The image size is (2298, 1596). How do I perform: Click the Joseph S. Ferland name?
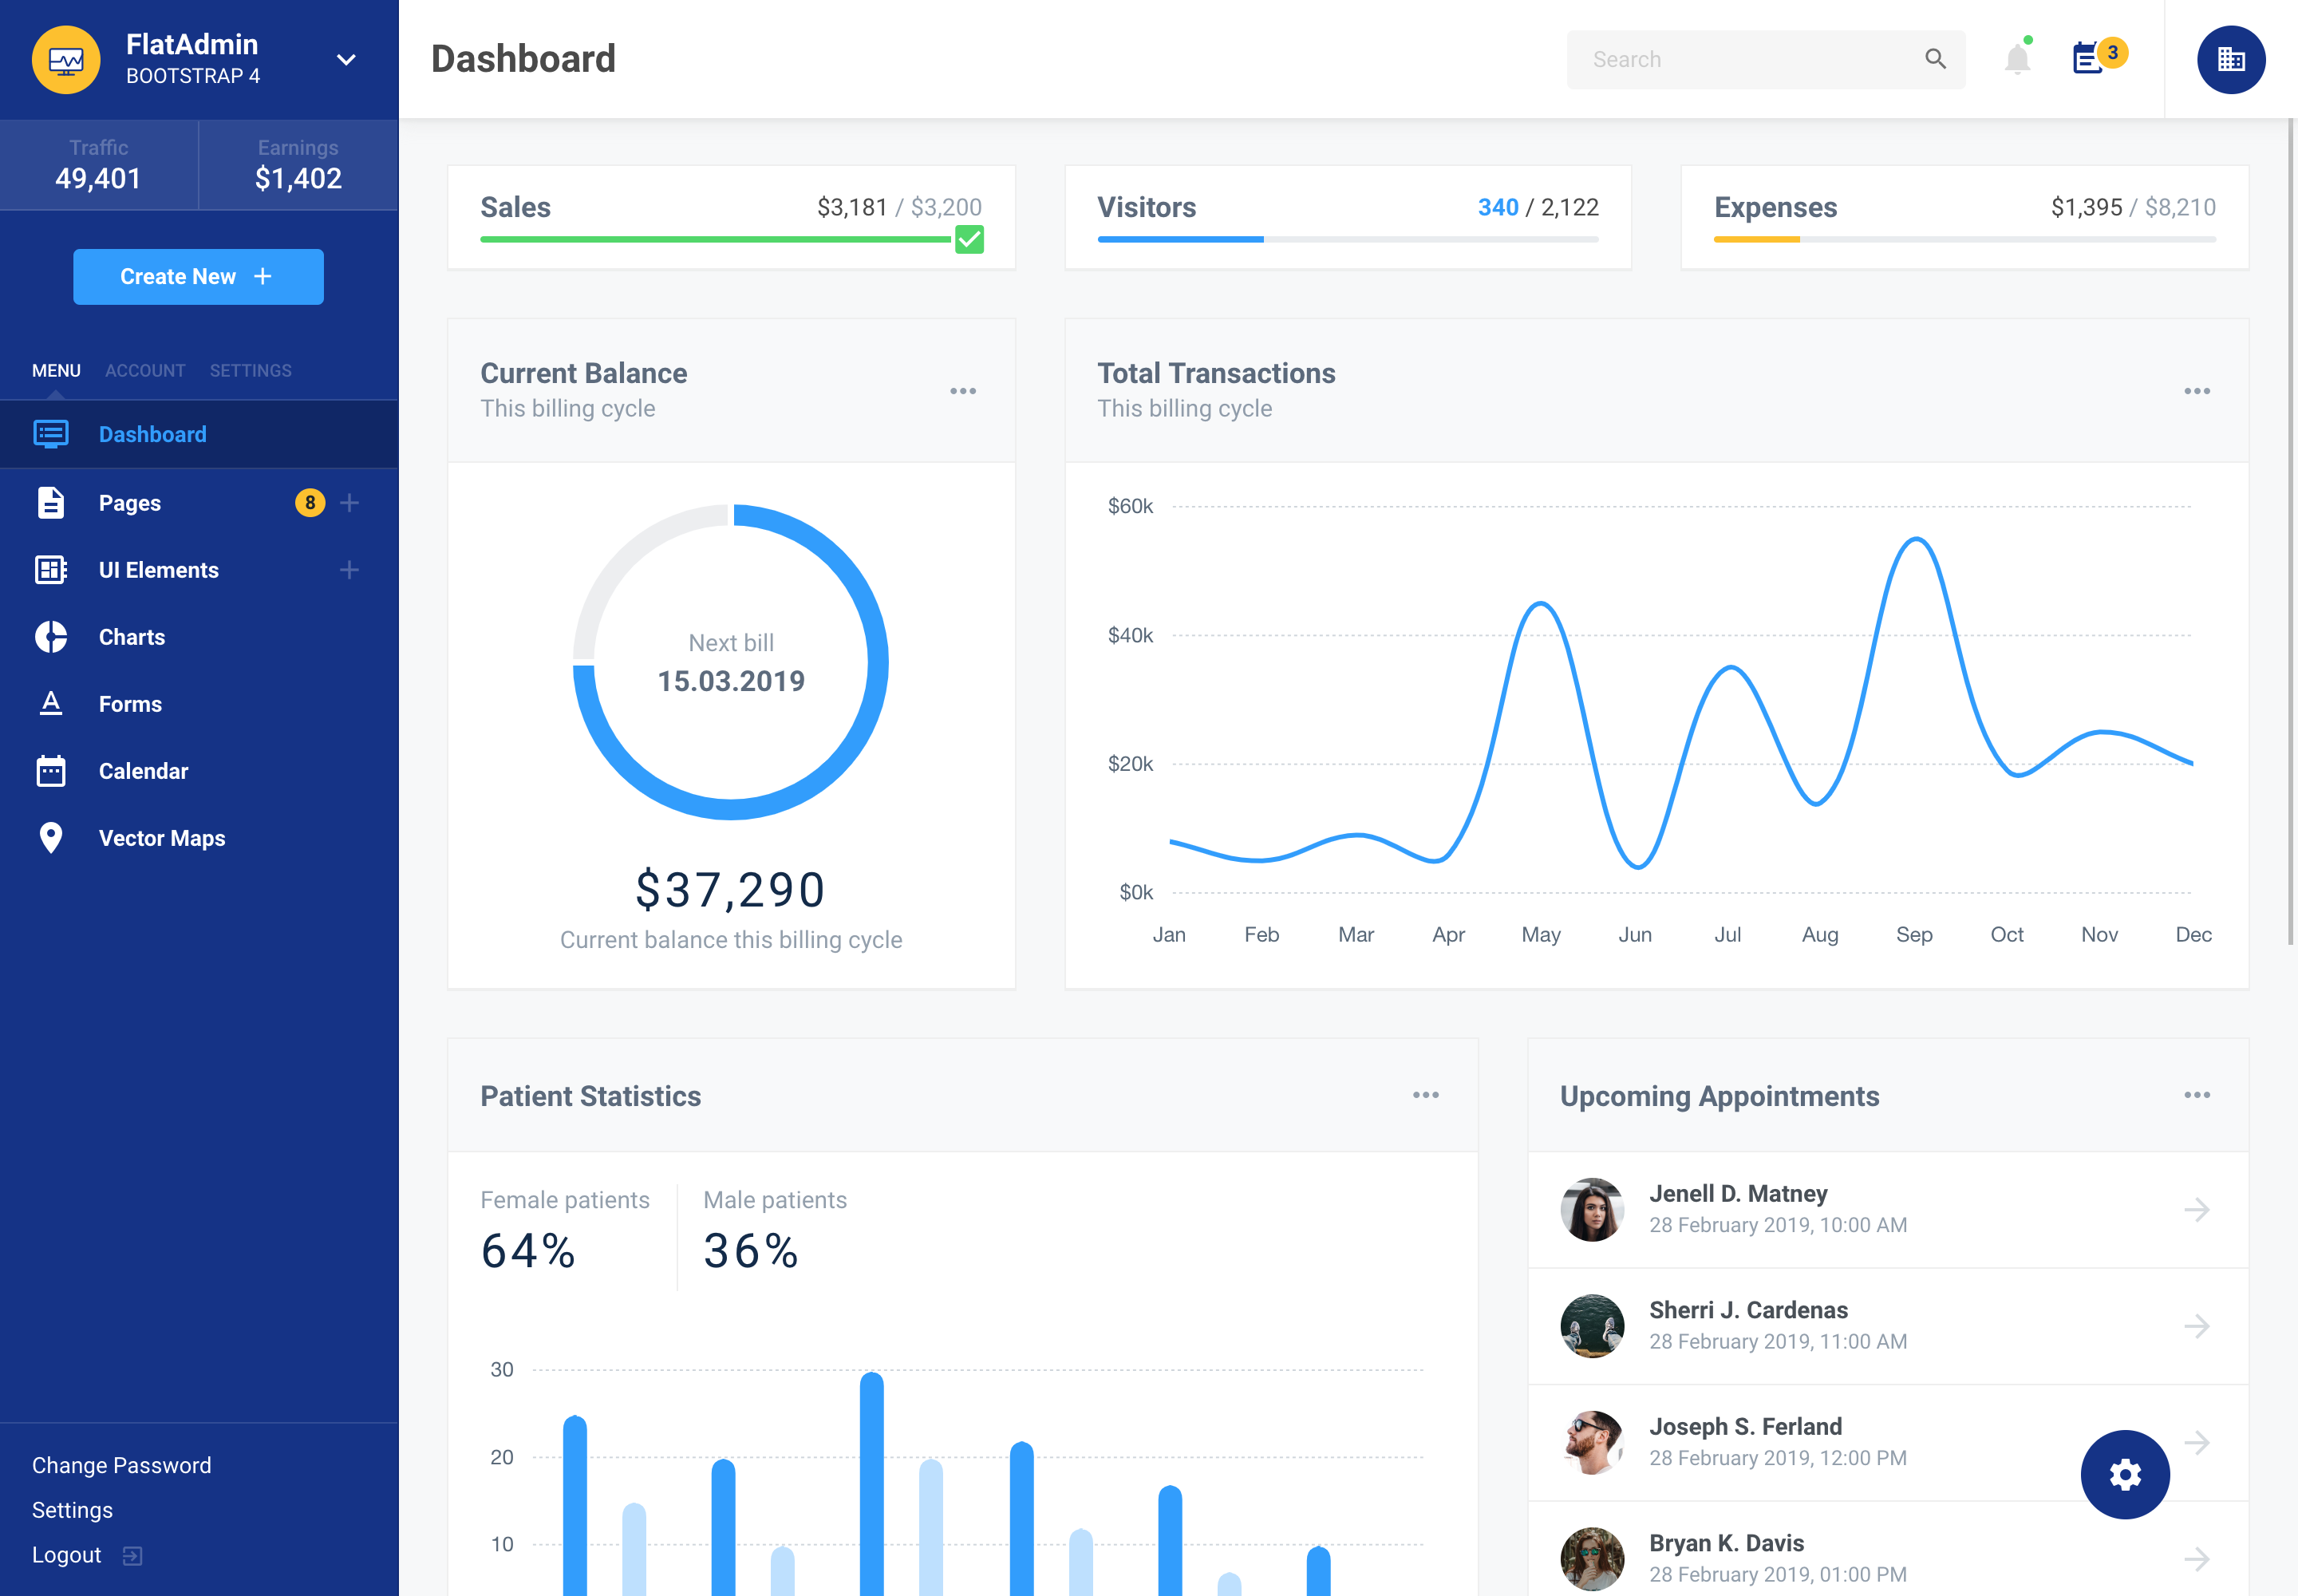[1745, 1427]
